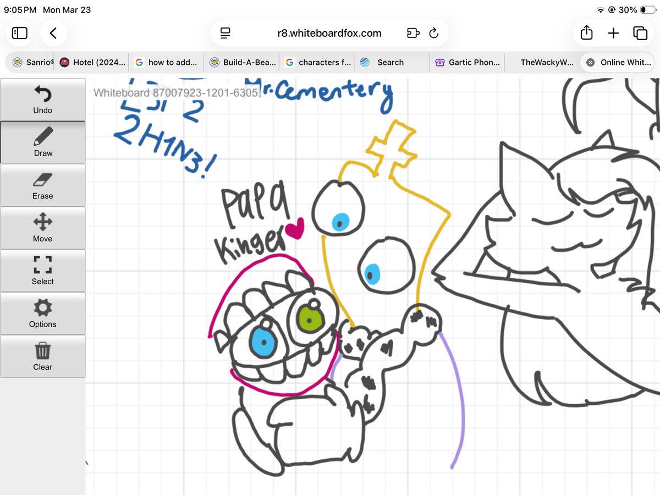
Task: Switch to the Build-A-Bear tab
Action: [243, 63]
